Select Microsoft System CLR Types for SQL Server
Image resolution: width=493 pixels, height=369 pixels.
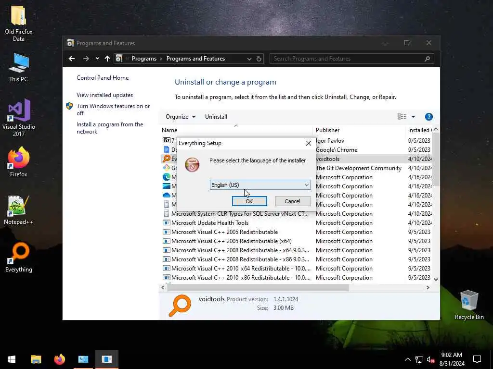(x=240, y=214)
